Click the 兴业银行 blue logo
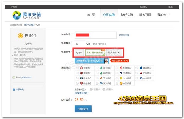The image size is (184, 119). coord(141,78)
